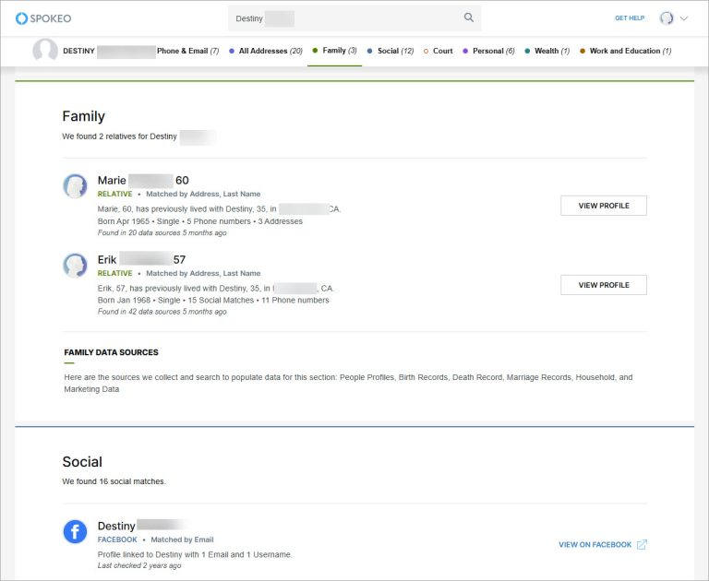
Task: View profile for Marie
Action: tap(604, 206)
